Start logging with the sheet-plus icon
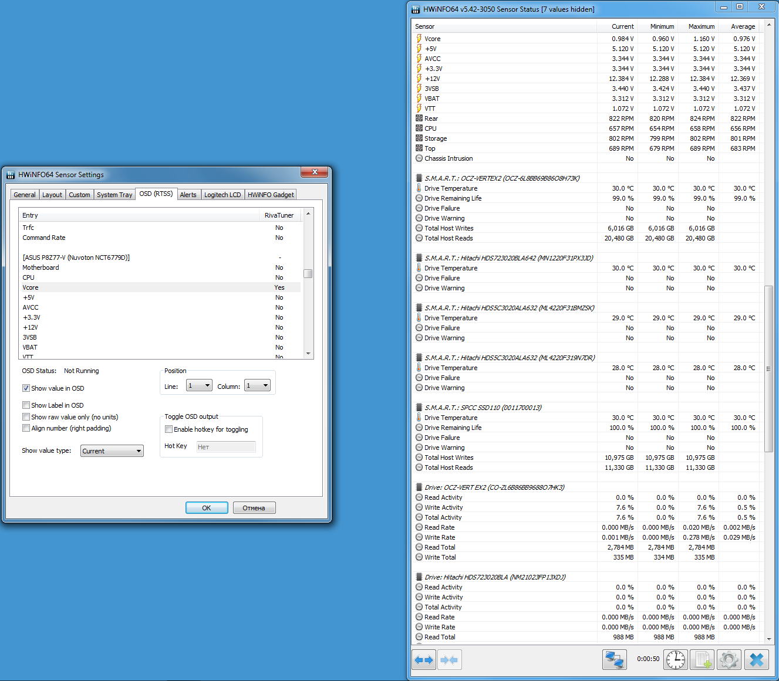 tap(702, 659)
